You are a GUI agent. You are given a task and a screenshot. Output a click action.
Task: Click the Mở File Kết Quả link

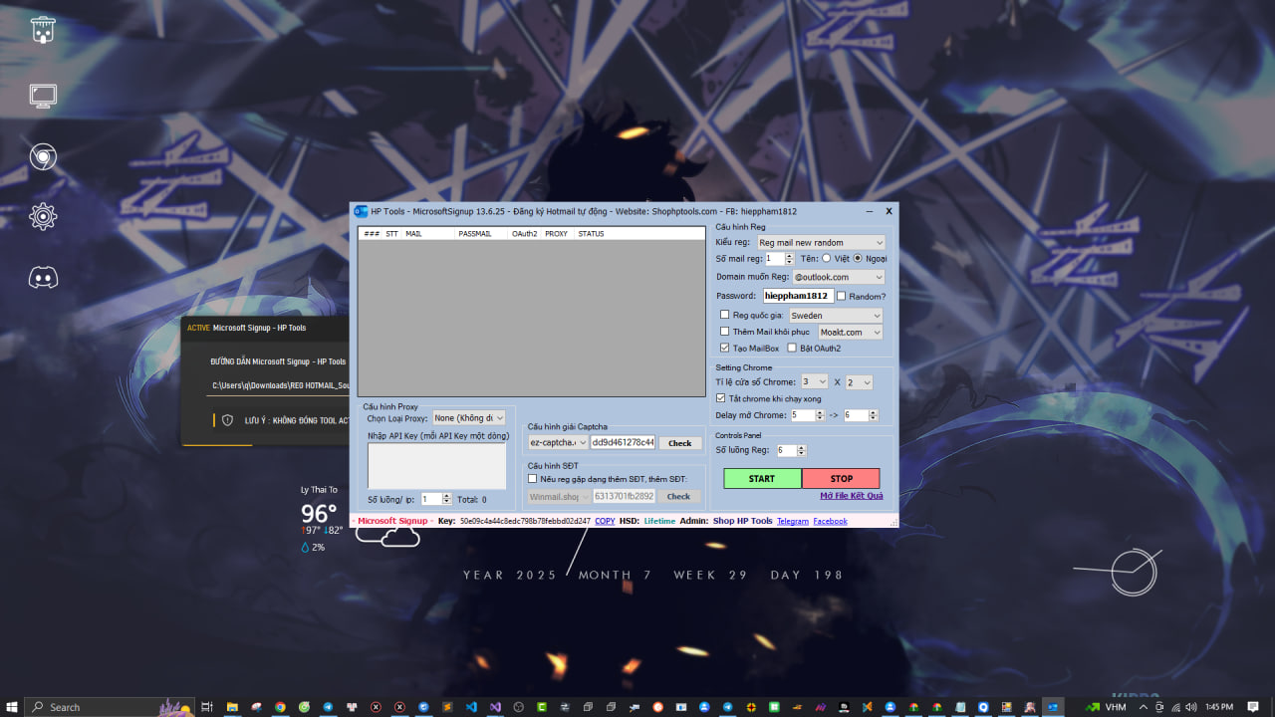tap(851, 495)
